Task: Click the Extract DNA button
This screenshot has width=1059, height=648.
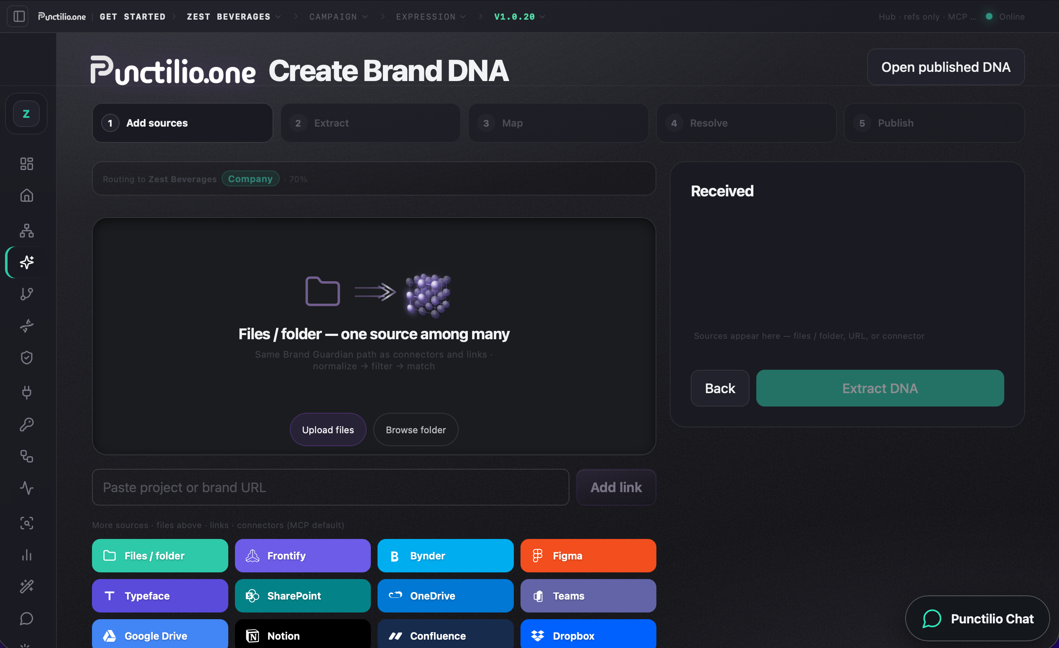Action: click(x=880, y=388)
